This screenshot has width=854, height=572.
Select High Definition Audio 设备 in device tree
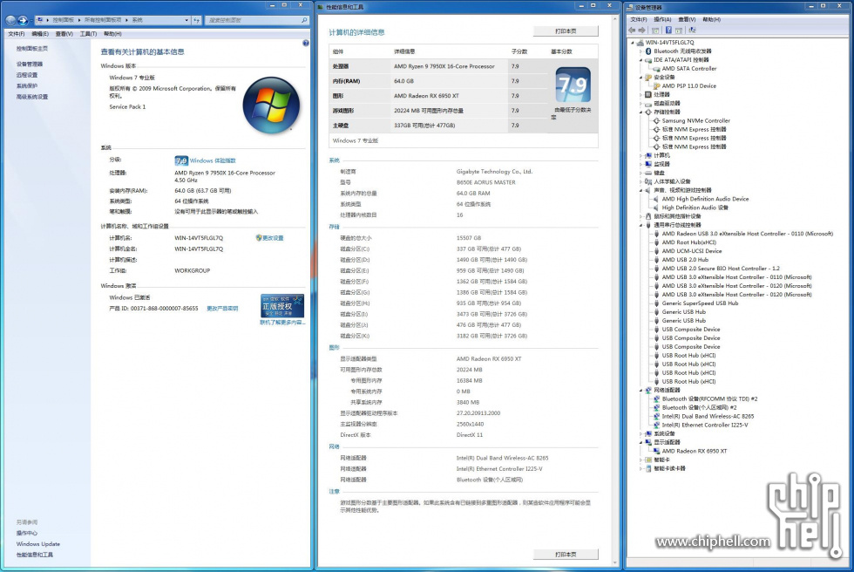(x=695, y=208)
